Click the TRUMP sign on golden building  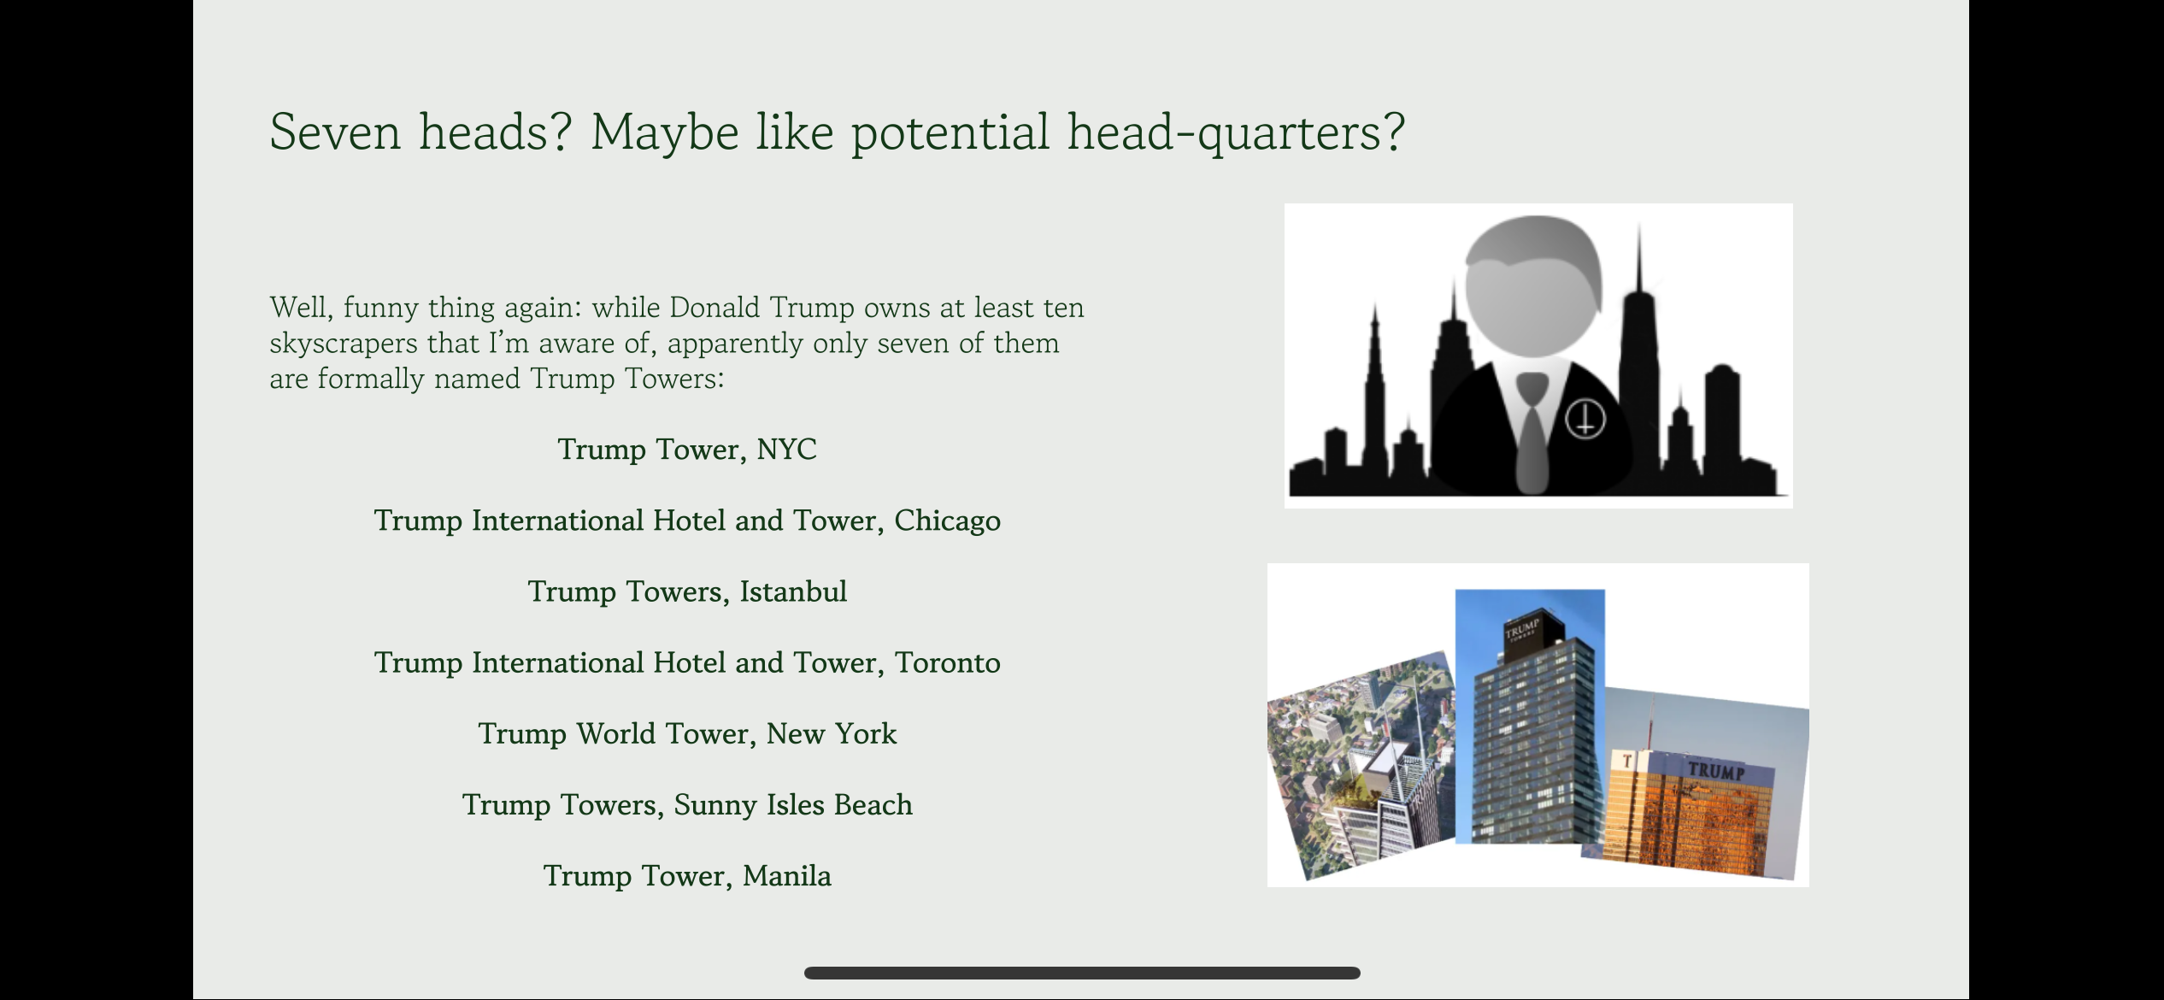[1716, 771]
